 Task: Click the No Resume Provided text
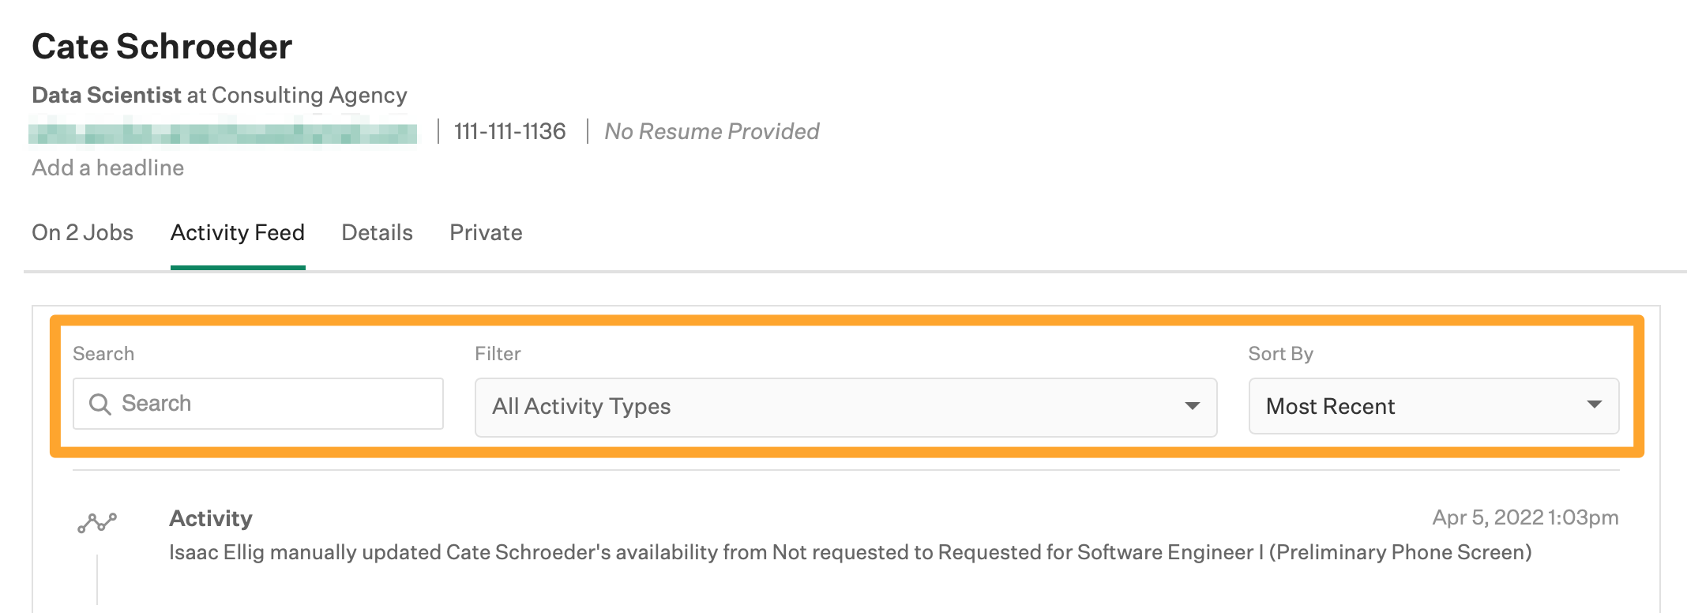[712, 132]
